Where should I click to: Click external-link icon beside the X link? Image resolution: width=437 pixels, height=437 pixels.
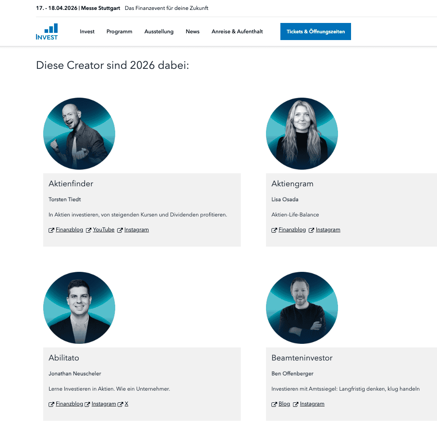tap(120, 404)
